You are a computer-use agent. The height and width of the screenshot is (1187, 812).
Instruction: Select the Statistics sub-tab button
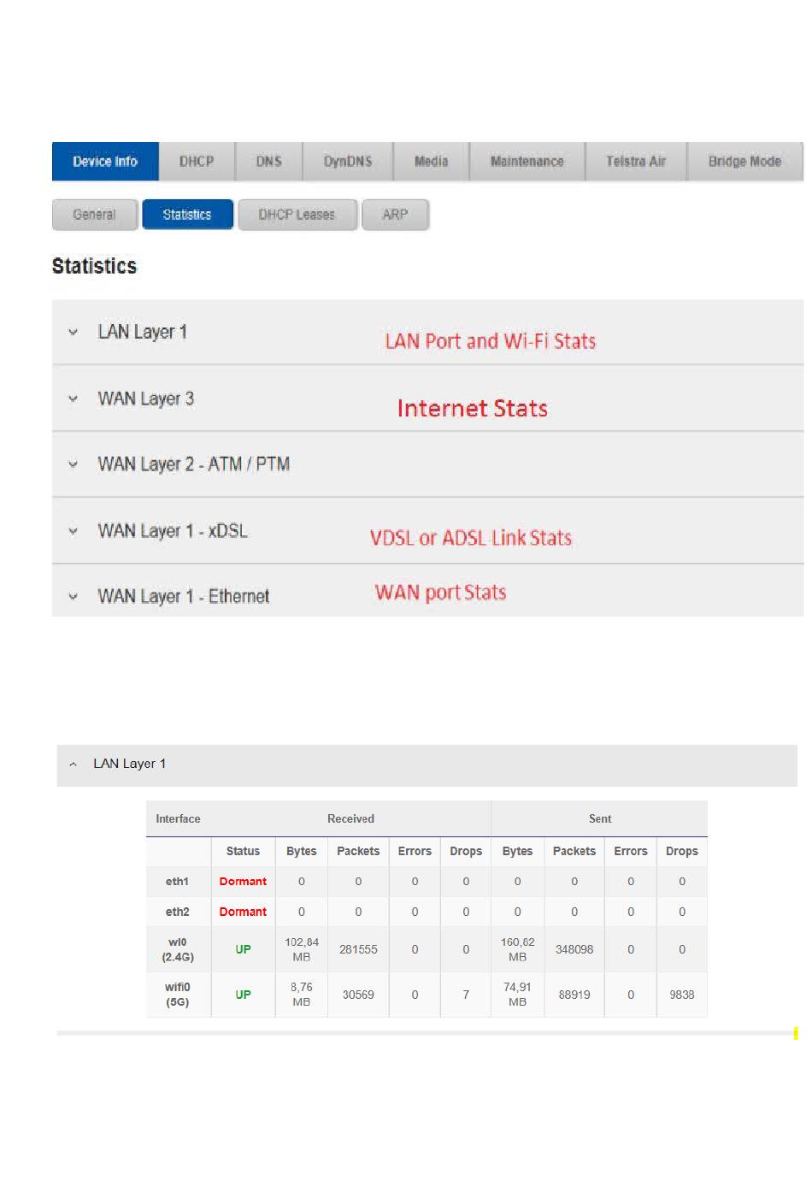point(187,215)
